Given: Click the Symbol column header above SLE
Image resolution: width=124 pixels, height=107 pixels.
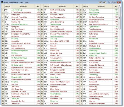Looking at the screenshot, I should [x=86, y=6].
